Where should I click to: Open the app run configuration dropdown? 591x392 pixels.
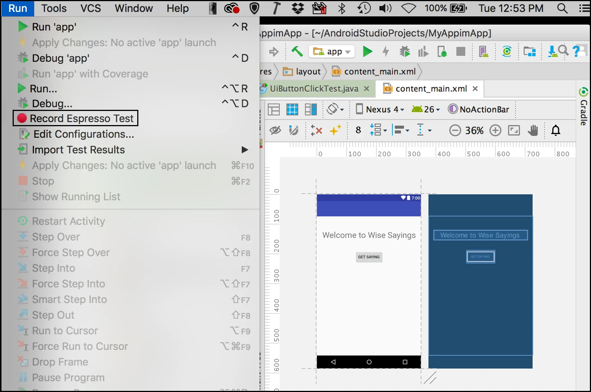(332, 52)
